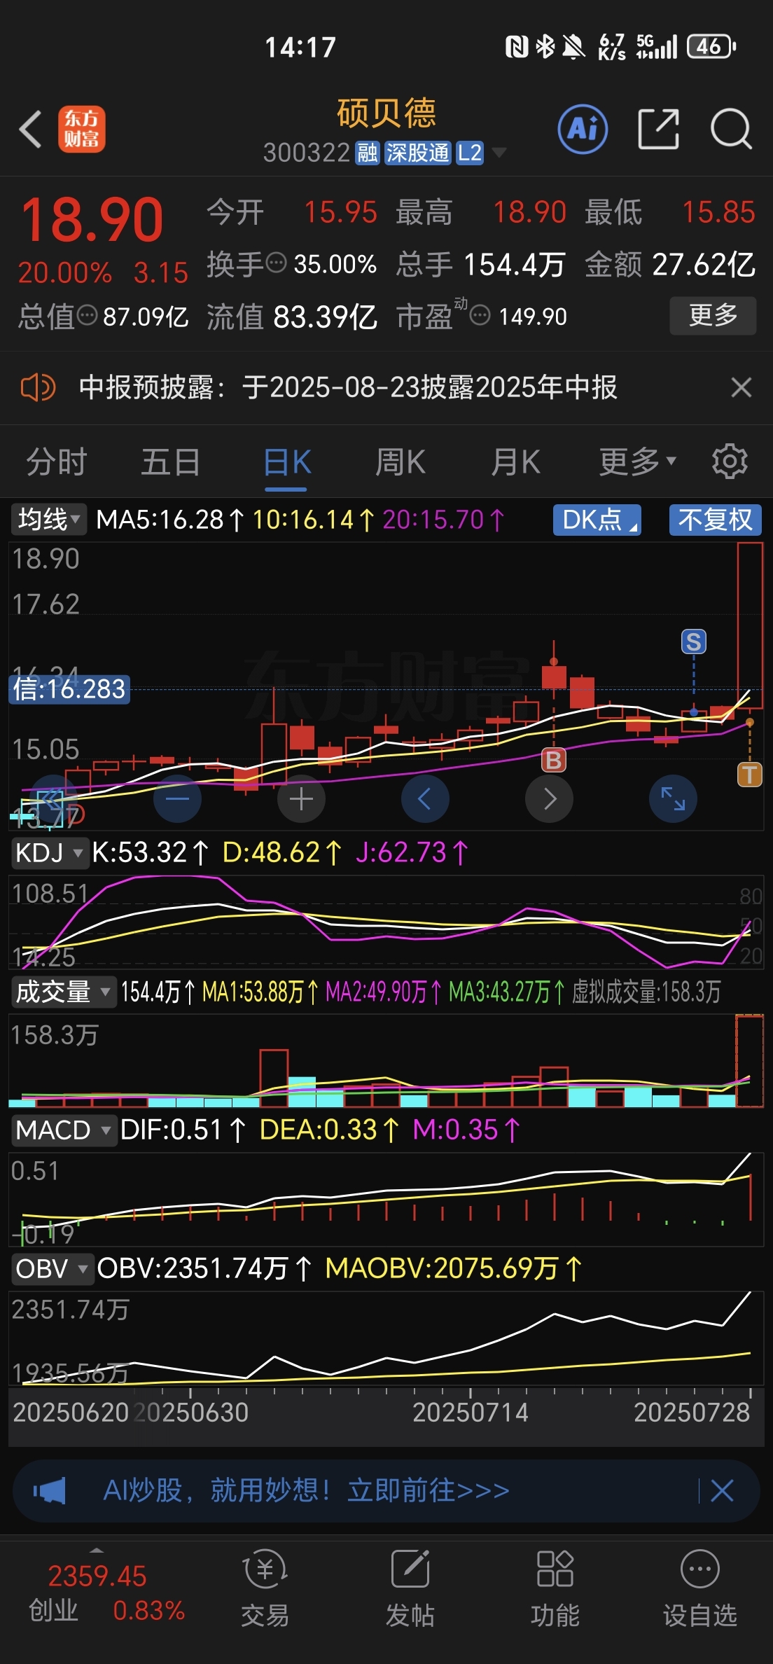Tap the 信:16.283 price label
The width and height of the screenshot is (773, 1664).
pos(69,689)
